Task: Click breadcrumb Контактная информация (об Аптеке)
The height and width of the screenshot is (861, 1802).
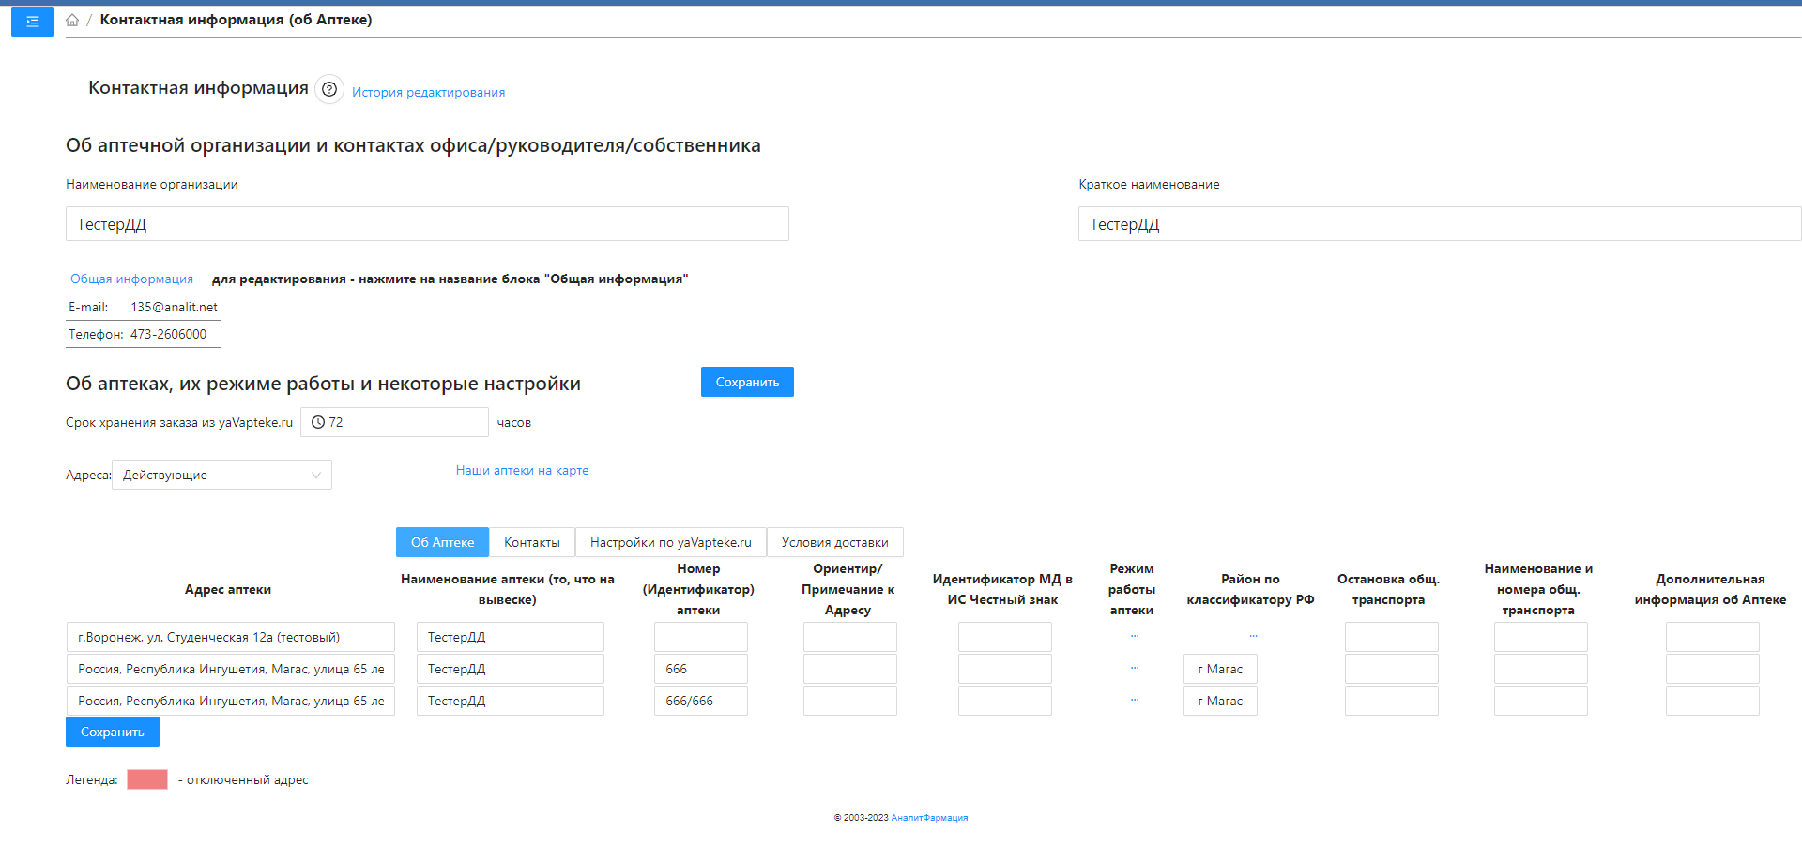Action: 236,20
